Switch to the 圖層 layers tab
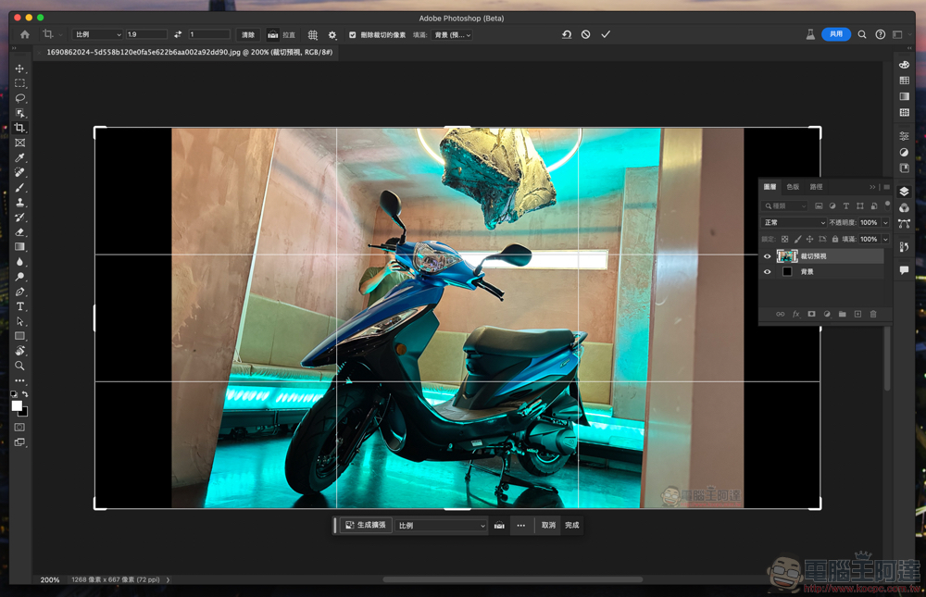 770,187
